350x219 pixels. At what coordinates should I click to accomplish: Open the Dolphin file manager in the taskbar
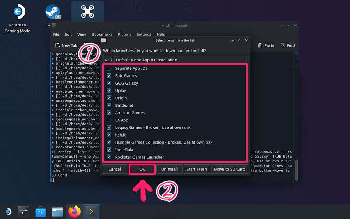pos(57,211)
